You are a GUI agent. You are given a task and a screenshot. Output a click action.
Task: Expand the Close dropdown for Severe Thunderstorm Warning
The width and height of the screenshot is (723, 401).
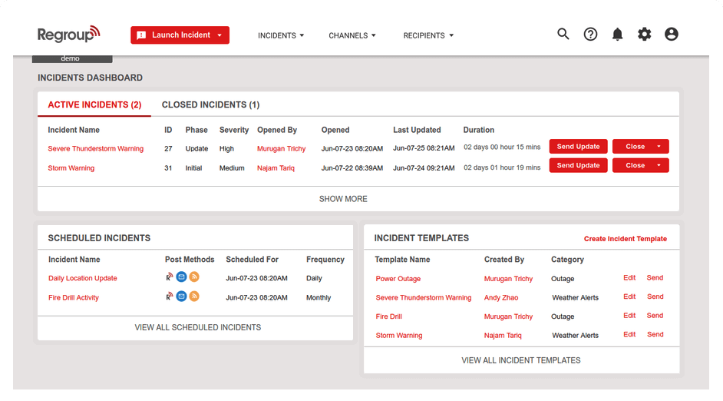pos(659,147)
